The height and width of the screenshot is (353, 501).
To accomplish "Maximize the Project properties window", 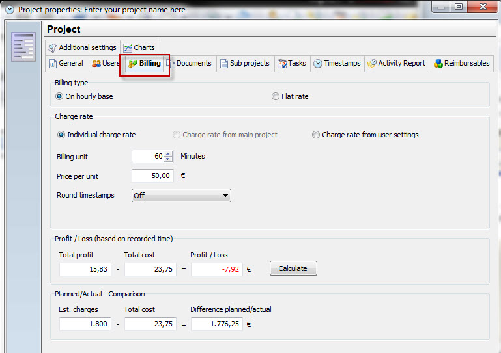I will [x=459, y=7].
